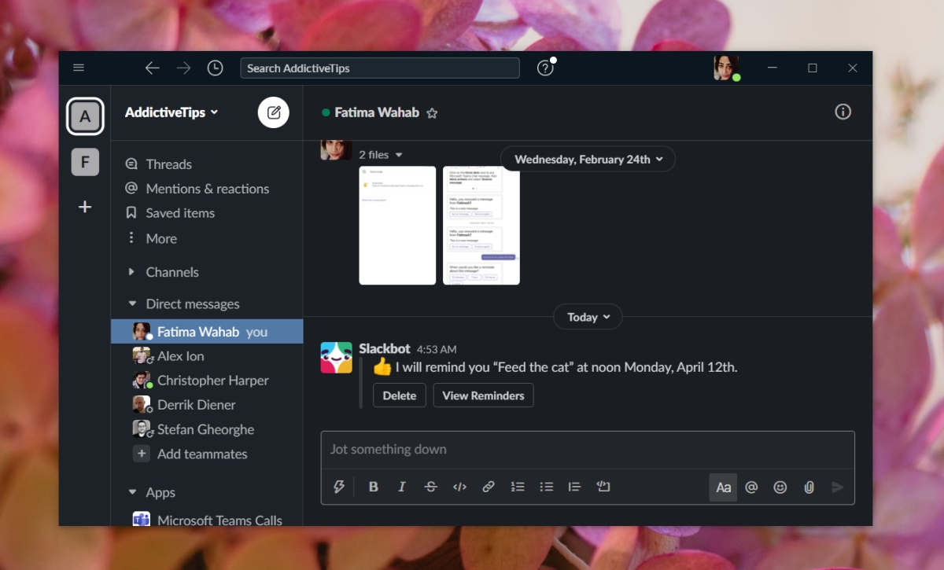944x570 pixels.
Task: Insert a code block
Action: (x=603, y=487)
